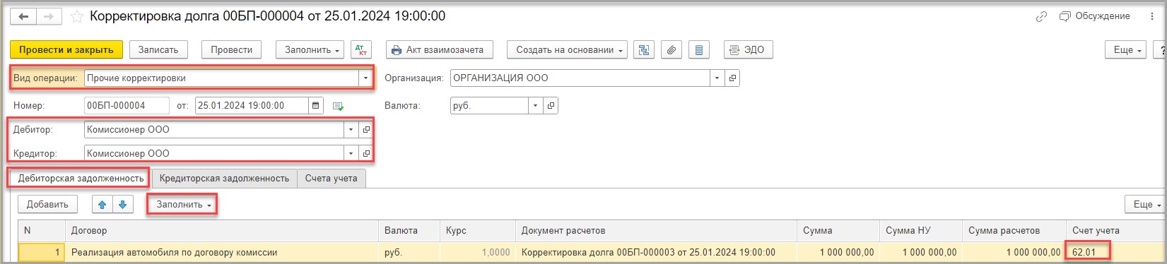Click Документ расчетов column header
The image size is (1167, 264).
656,231
